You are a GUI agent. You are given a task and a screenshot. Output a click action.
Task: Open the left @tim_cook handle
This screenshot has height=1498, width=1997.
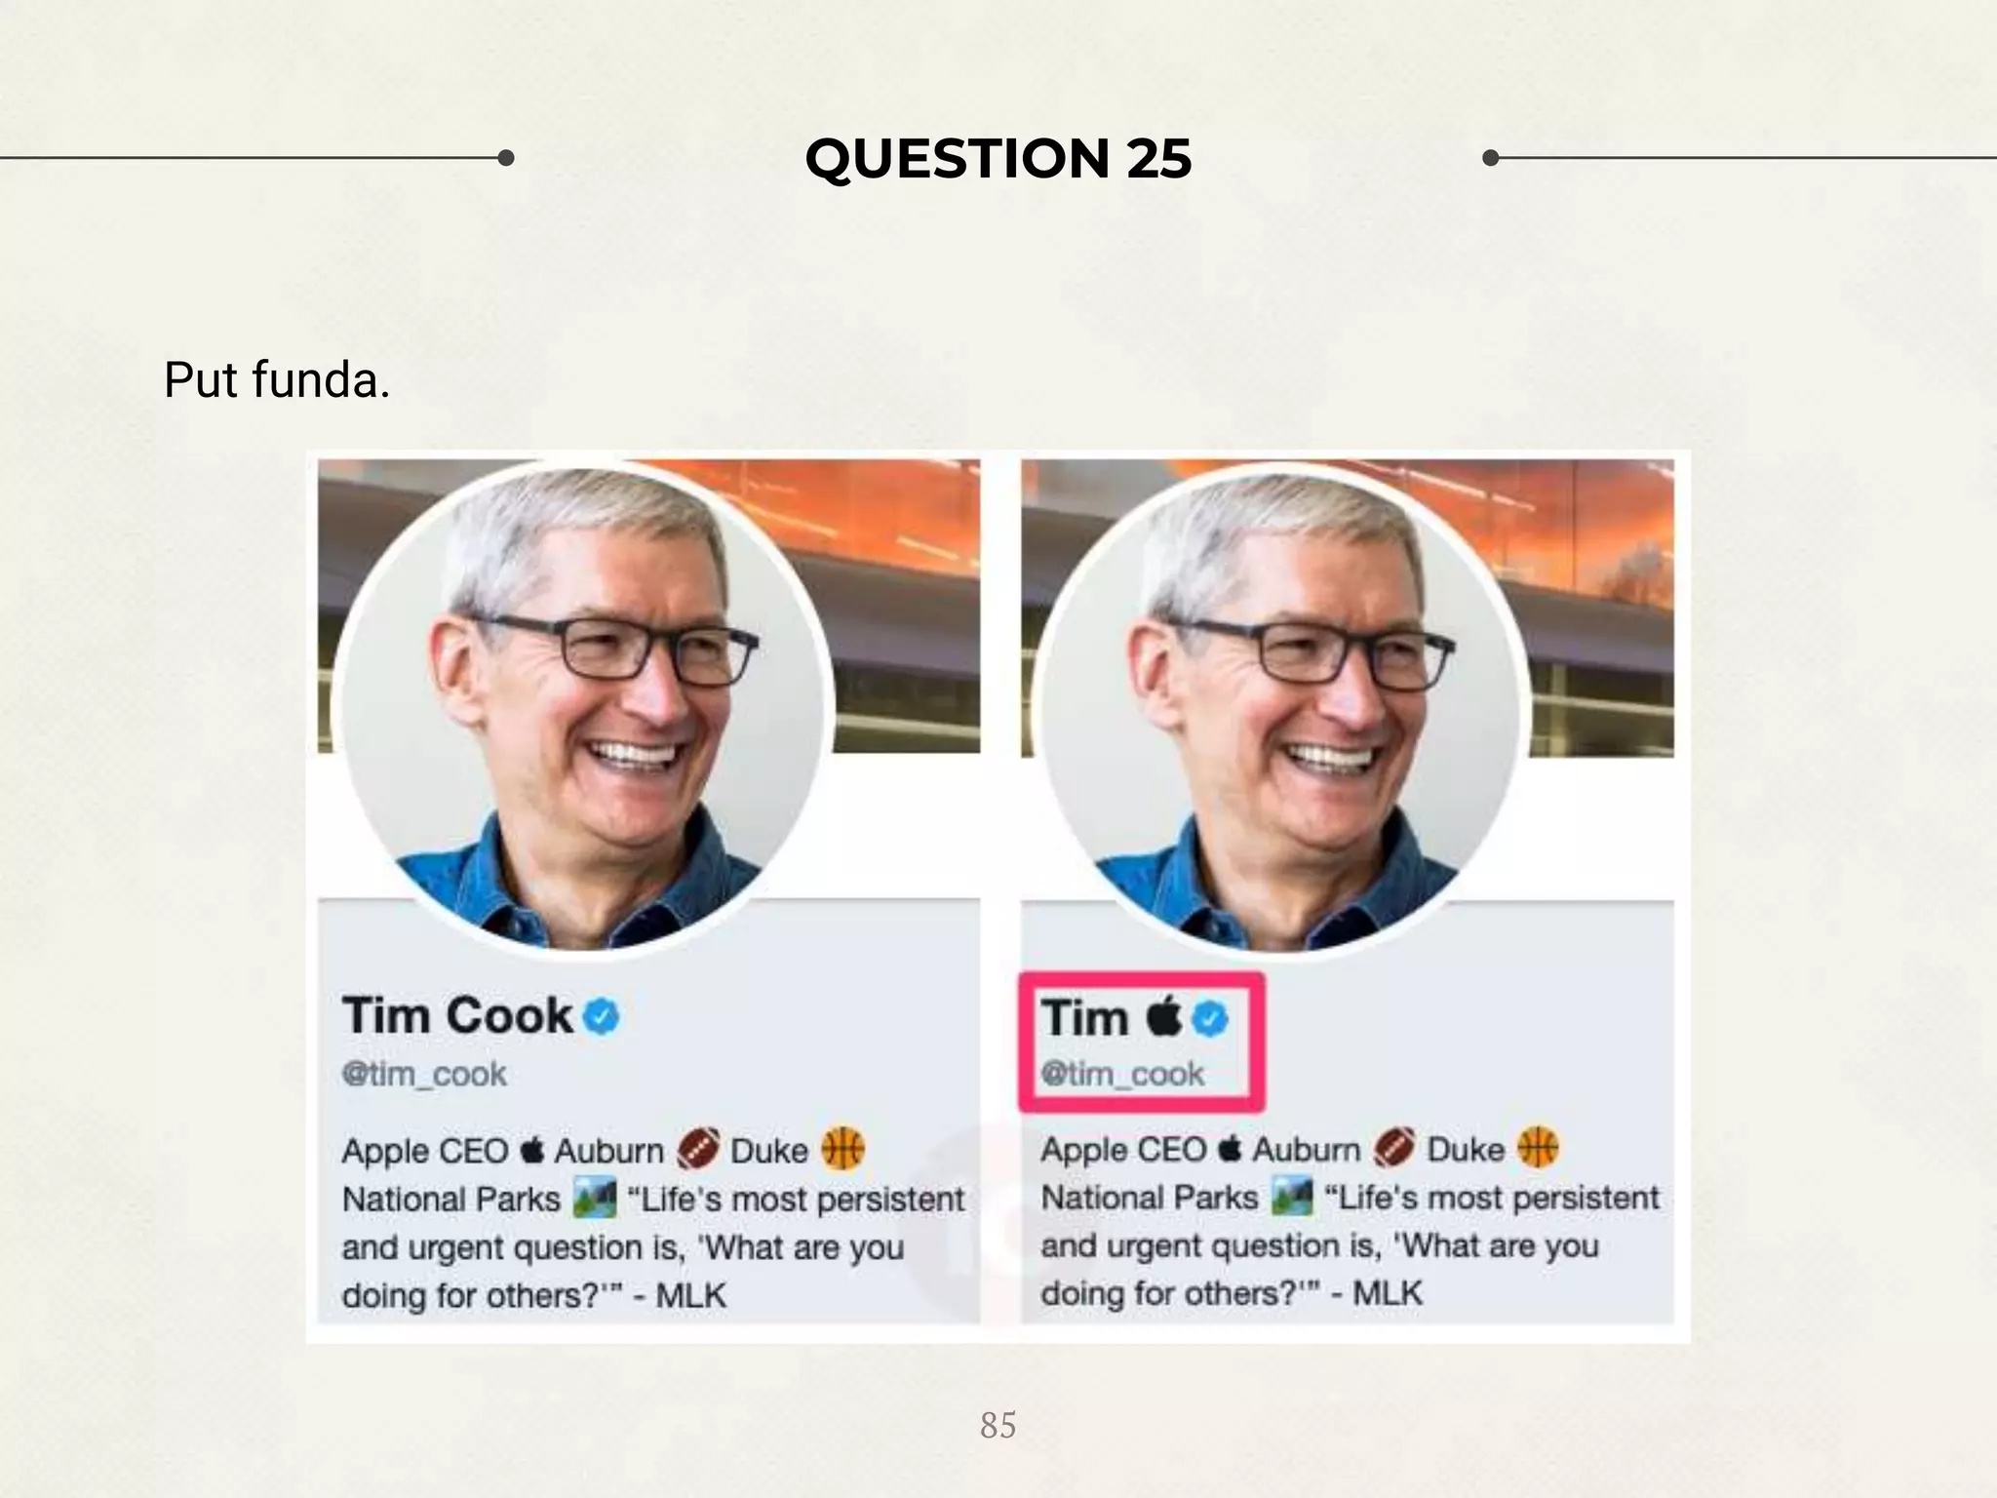(424, 1074)
